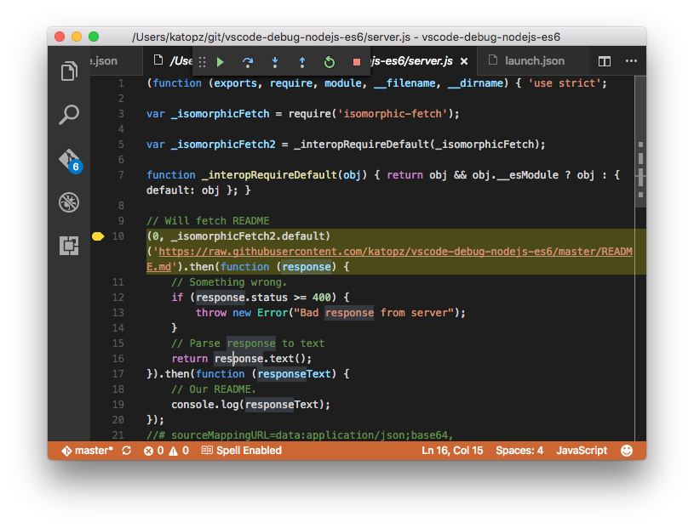Open Source Control view with 6 badge
Viewport: 694px width, 528px height.
point(71,160)
